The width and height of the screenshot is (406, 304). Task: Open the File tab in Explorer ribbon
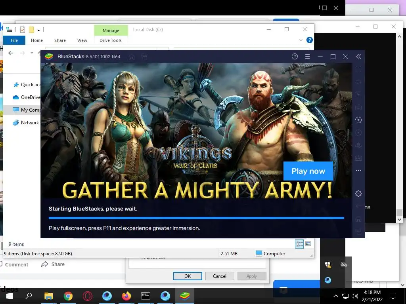click(14, 40)
